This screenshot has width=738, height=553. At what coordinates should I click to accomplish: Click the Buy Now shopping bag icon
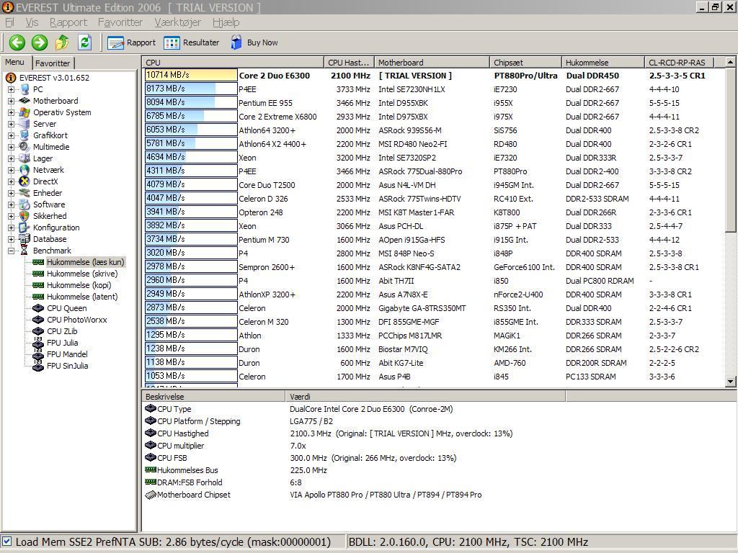point(236,42)
